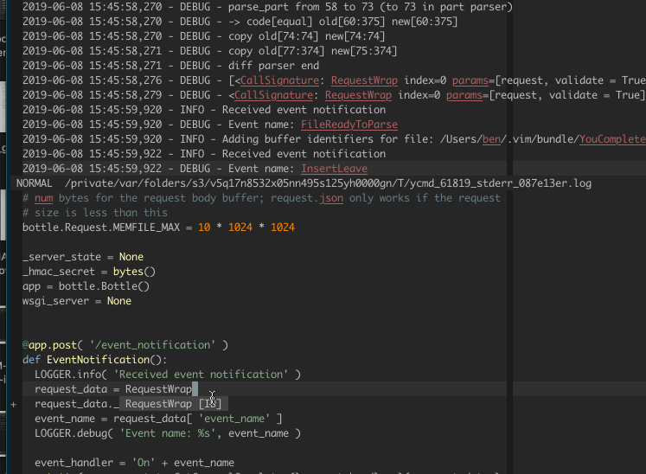Click 'wsgi_server = None' line
646x474 pixels.
click(x=77, y=301)
